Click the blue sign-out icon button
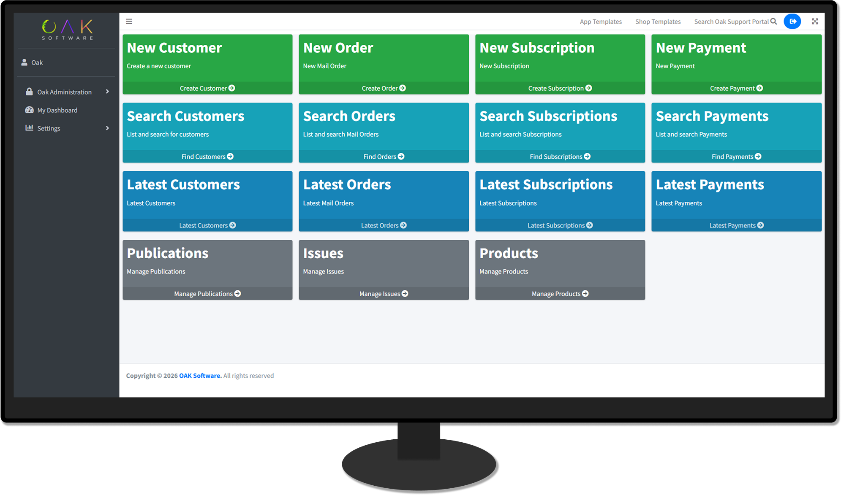The width and height of the screenshot is (841, 495). 792,22
